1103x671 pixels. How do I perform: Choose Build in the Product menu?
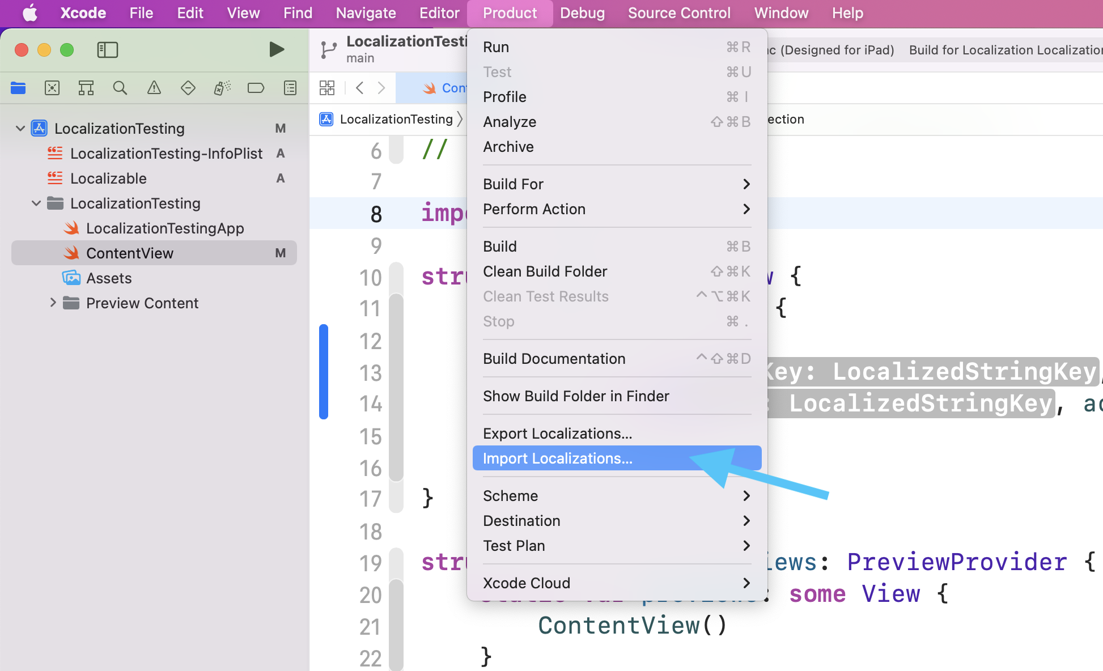(x=617, y=247)
